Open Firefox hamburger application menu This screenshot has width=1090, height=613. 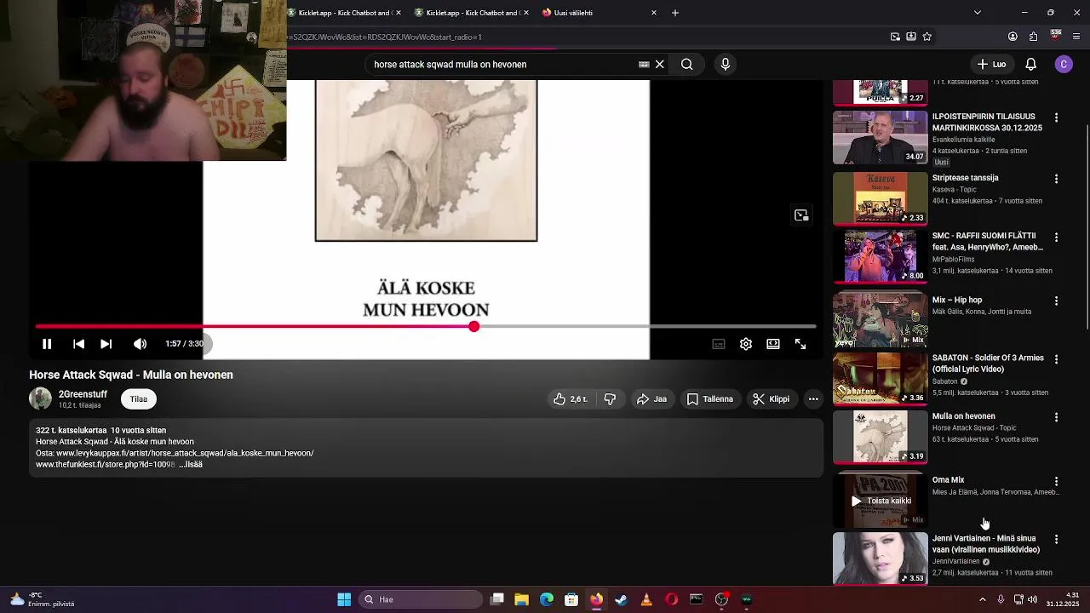(x=1076, y=37)
